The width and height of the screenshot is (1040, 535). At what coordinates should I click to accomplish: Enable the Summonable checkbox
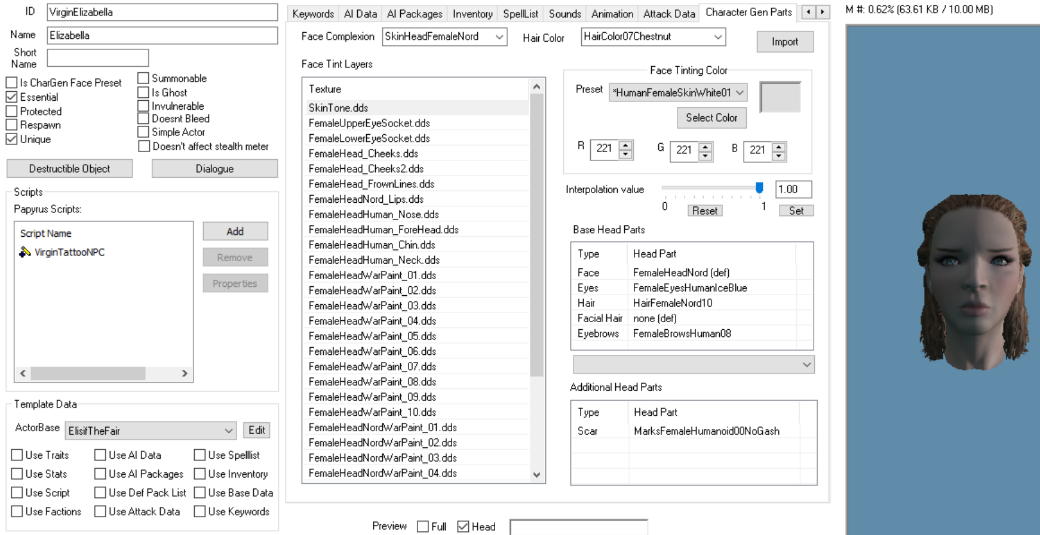[x=143, y=78]
